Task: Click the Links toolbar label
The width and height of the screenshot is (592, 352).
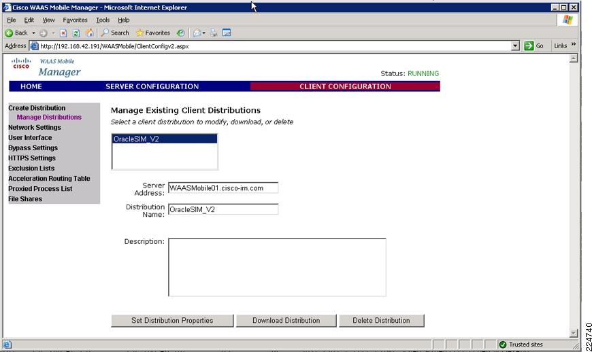Action: pyautogui.click(x=560, y=46)
